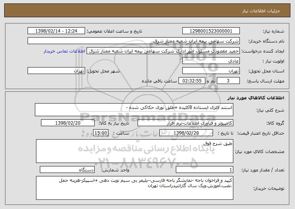Select general need description box (استند فلزی)
This screenshot has width=295, height=209.
tap(134, 110)
